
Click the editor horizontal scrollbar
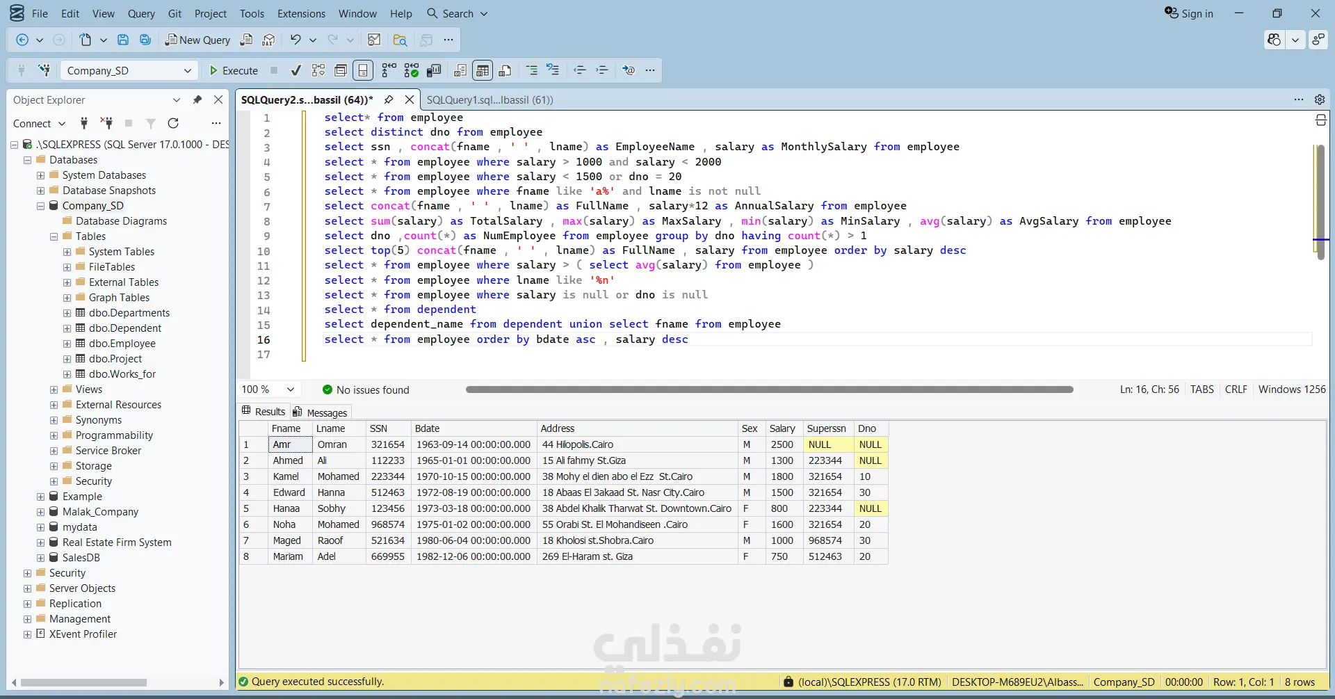[x=769, y=389]
